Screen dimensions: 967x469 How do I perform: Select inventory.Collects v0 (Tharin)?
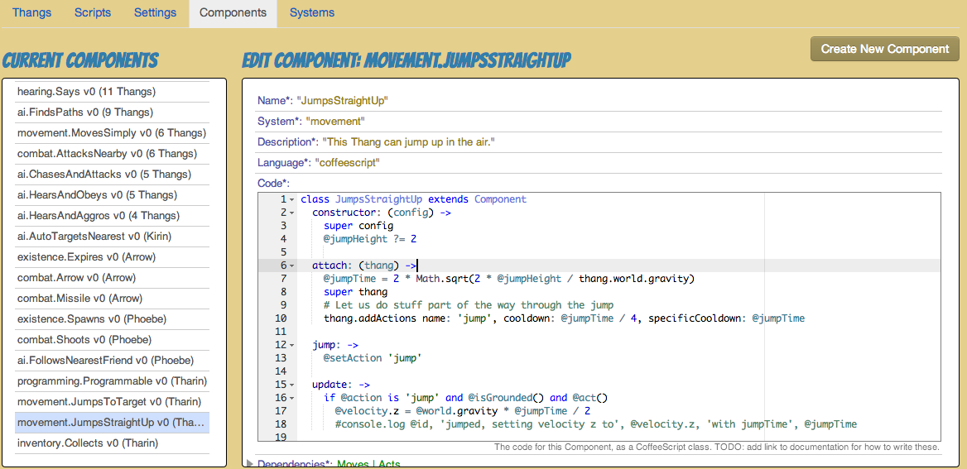pos(113,443)
